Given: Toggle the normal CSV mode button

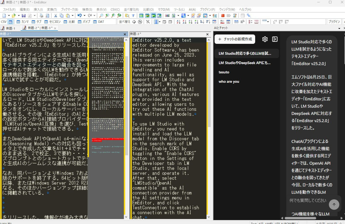Looking at the screenshot, I should [x=10, y=22].
